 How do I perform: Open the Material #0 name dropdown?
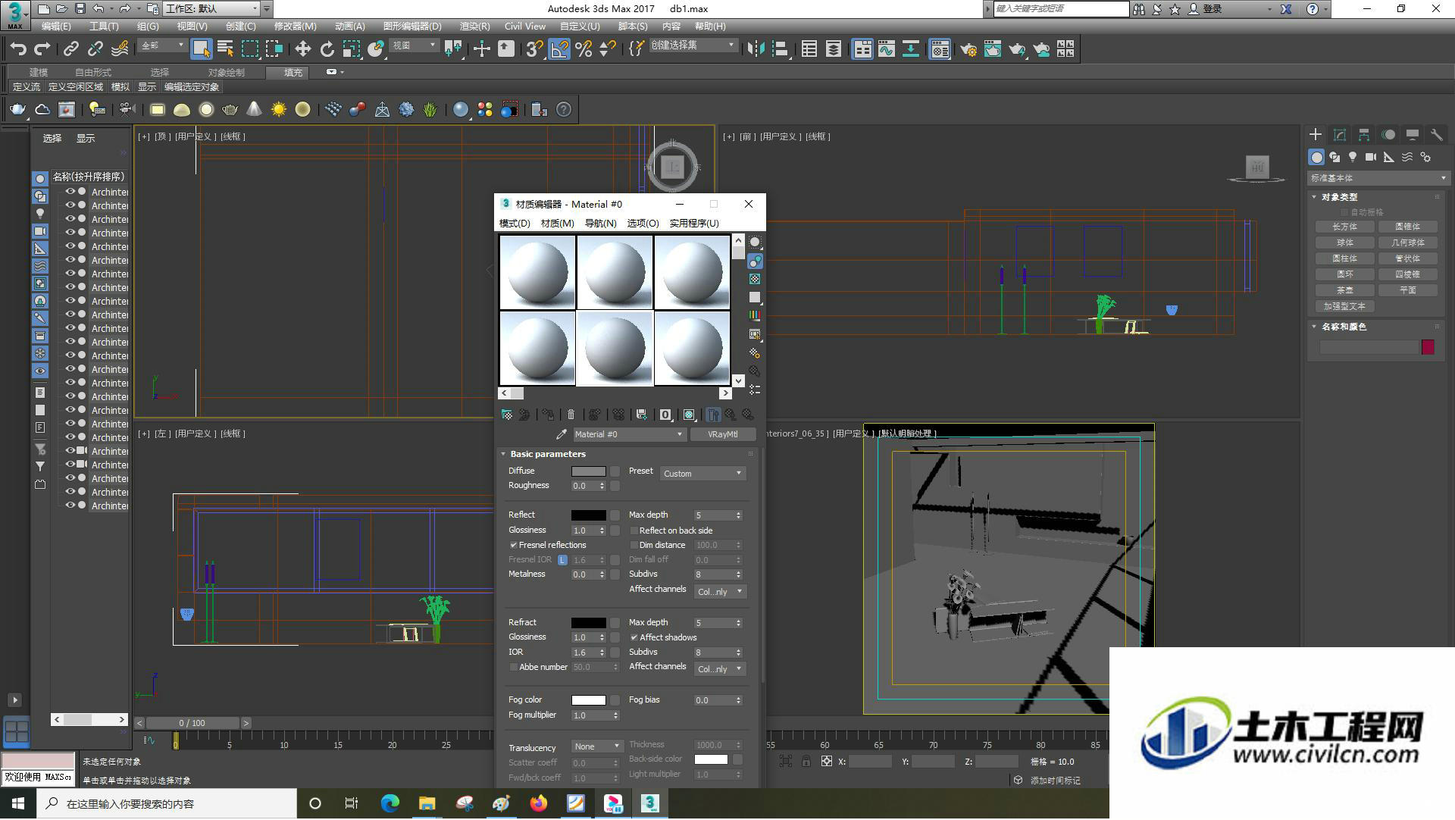tap(628, 434)
